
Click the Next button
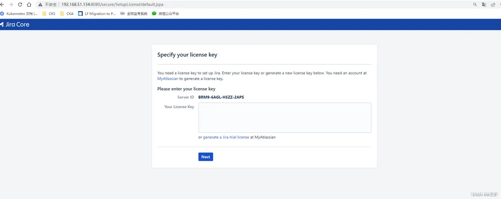206,157
